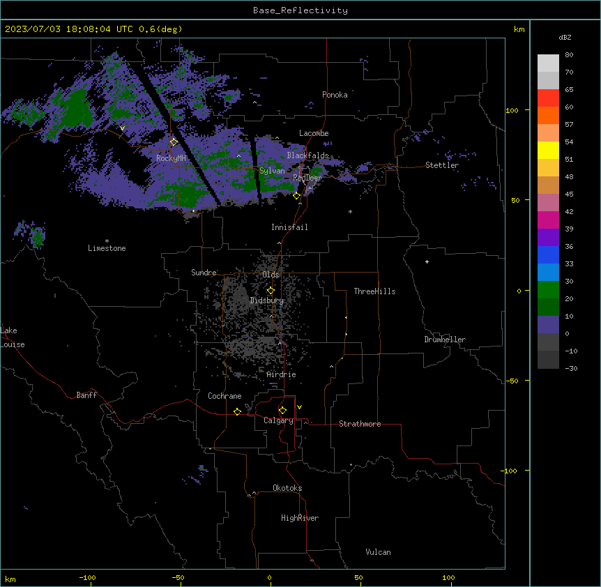Select the bright yellow swatch between 54 and 51
The image size is (601, 587).
(548, 150)
